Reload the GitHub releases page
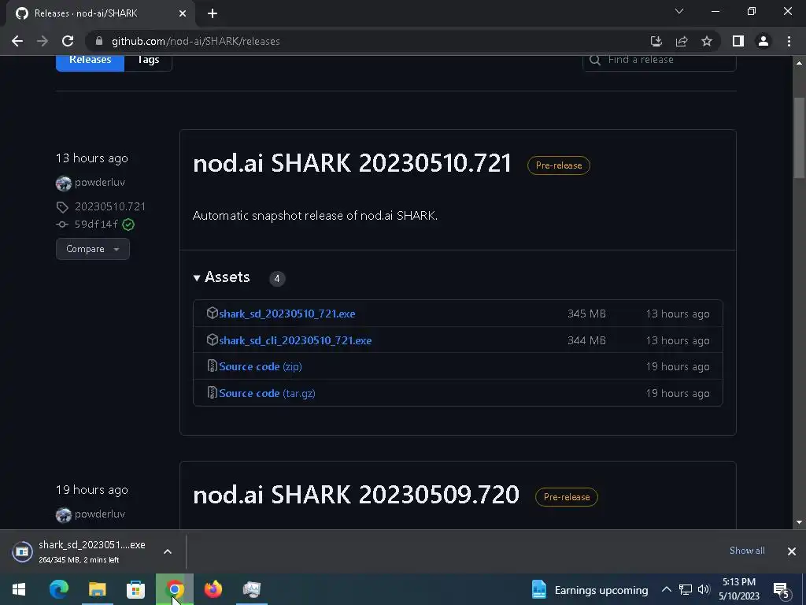Image resolution: width=806 pixels, height=605 pixels. click(x=68, y=41)
